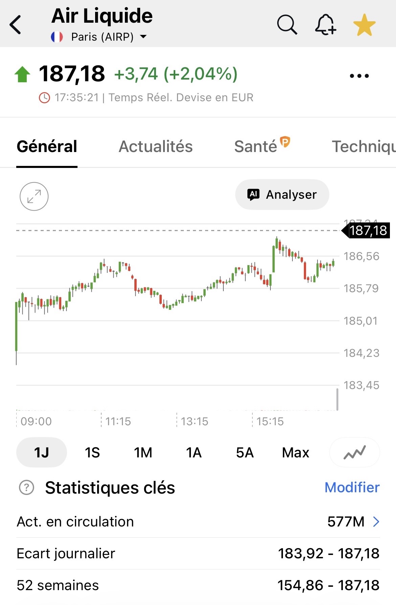Select the 5A time range
Viewport: 396px width, 605px height.
click(x=245, y=453)
